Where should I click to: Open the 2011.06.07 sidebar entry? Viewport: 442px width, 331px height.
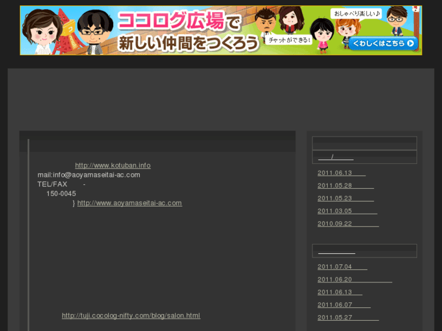[x=344, y=305]
